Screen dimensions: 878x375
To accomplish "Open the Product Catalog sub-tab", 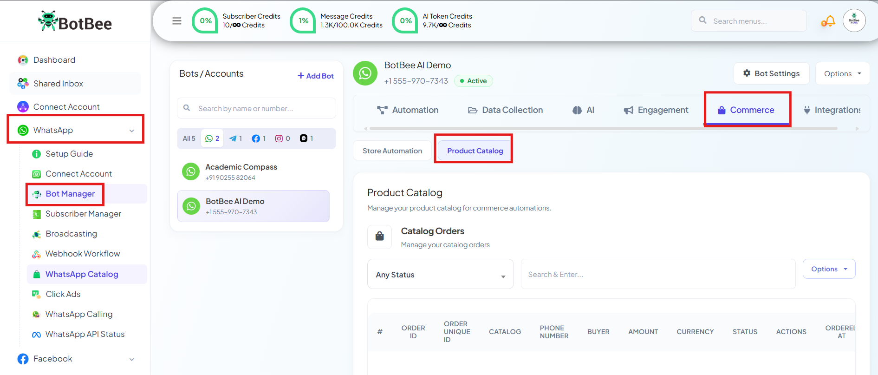I will coord(475,151).
